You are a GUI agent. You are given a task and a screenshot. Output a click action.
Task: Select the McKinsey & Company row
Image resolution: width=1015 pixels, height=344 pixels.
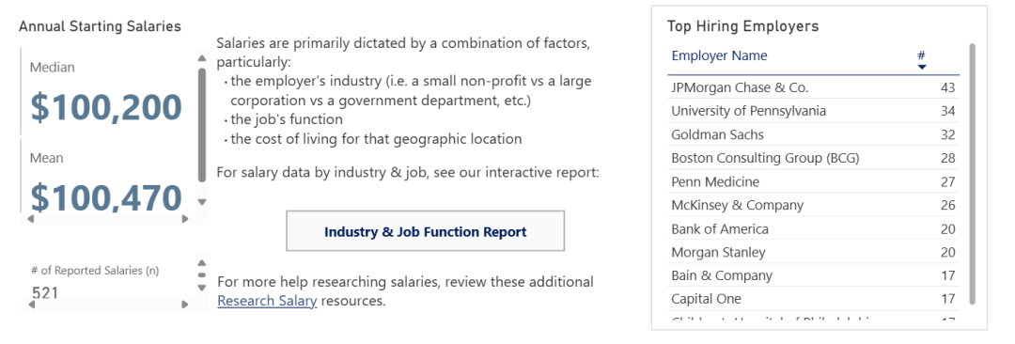[x=813, y=205]
